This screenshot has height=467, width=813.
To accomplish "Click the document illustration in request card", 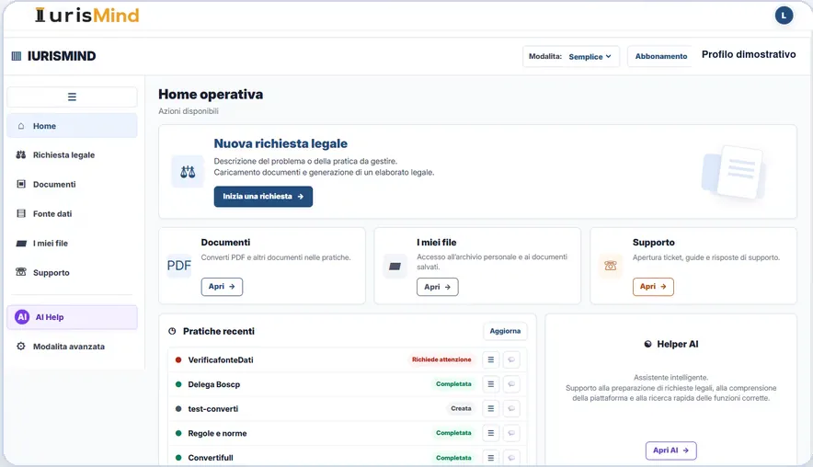I will coord(734,172).
